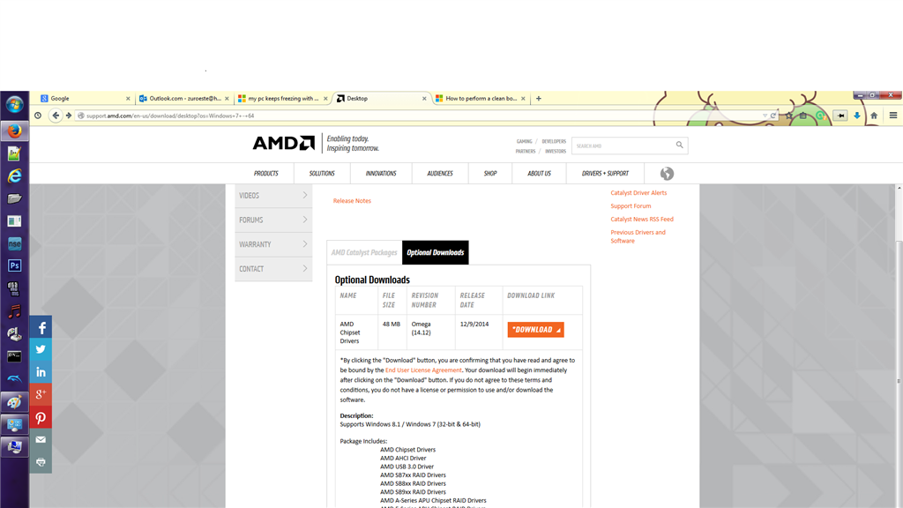Share page by email icon
Screen dimensions: 903x508
[x=41, y=440]
